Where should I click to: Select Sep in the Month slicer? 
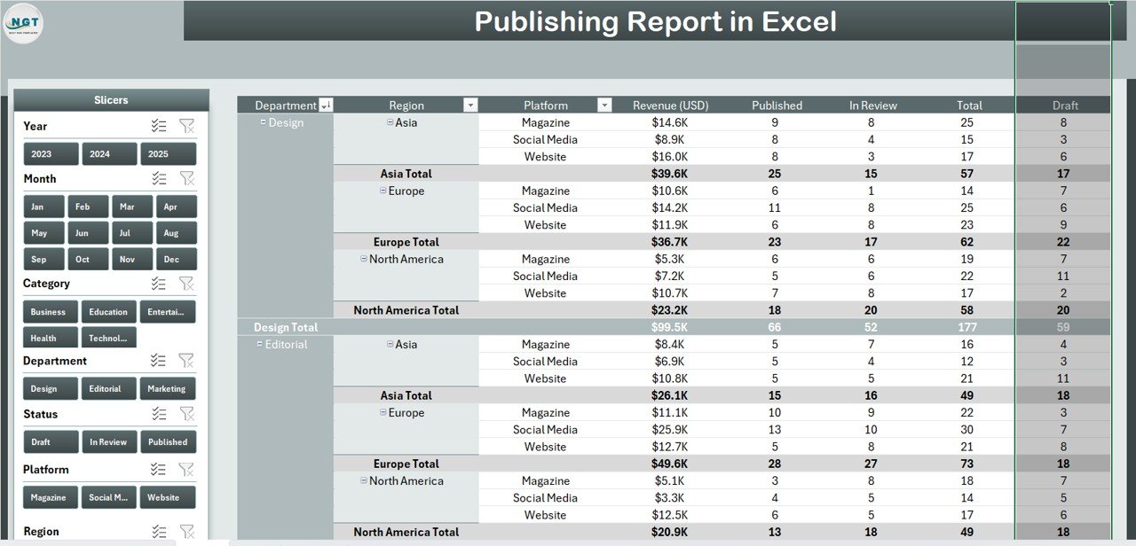(x=43, y=259)
